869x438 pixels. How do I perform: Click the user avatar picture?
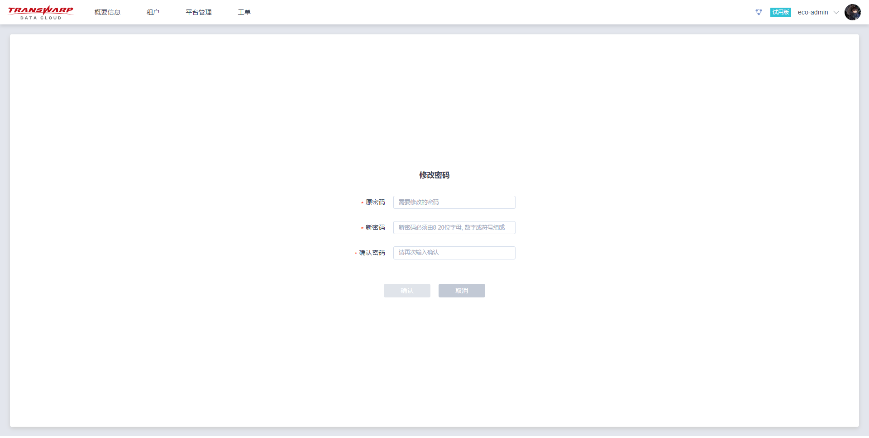853,12
